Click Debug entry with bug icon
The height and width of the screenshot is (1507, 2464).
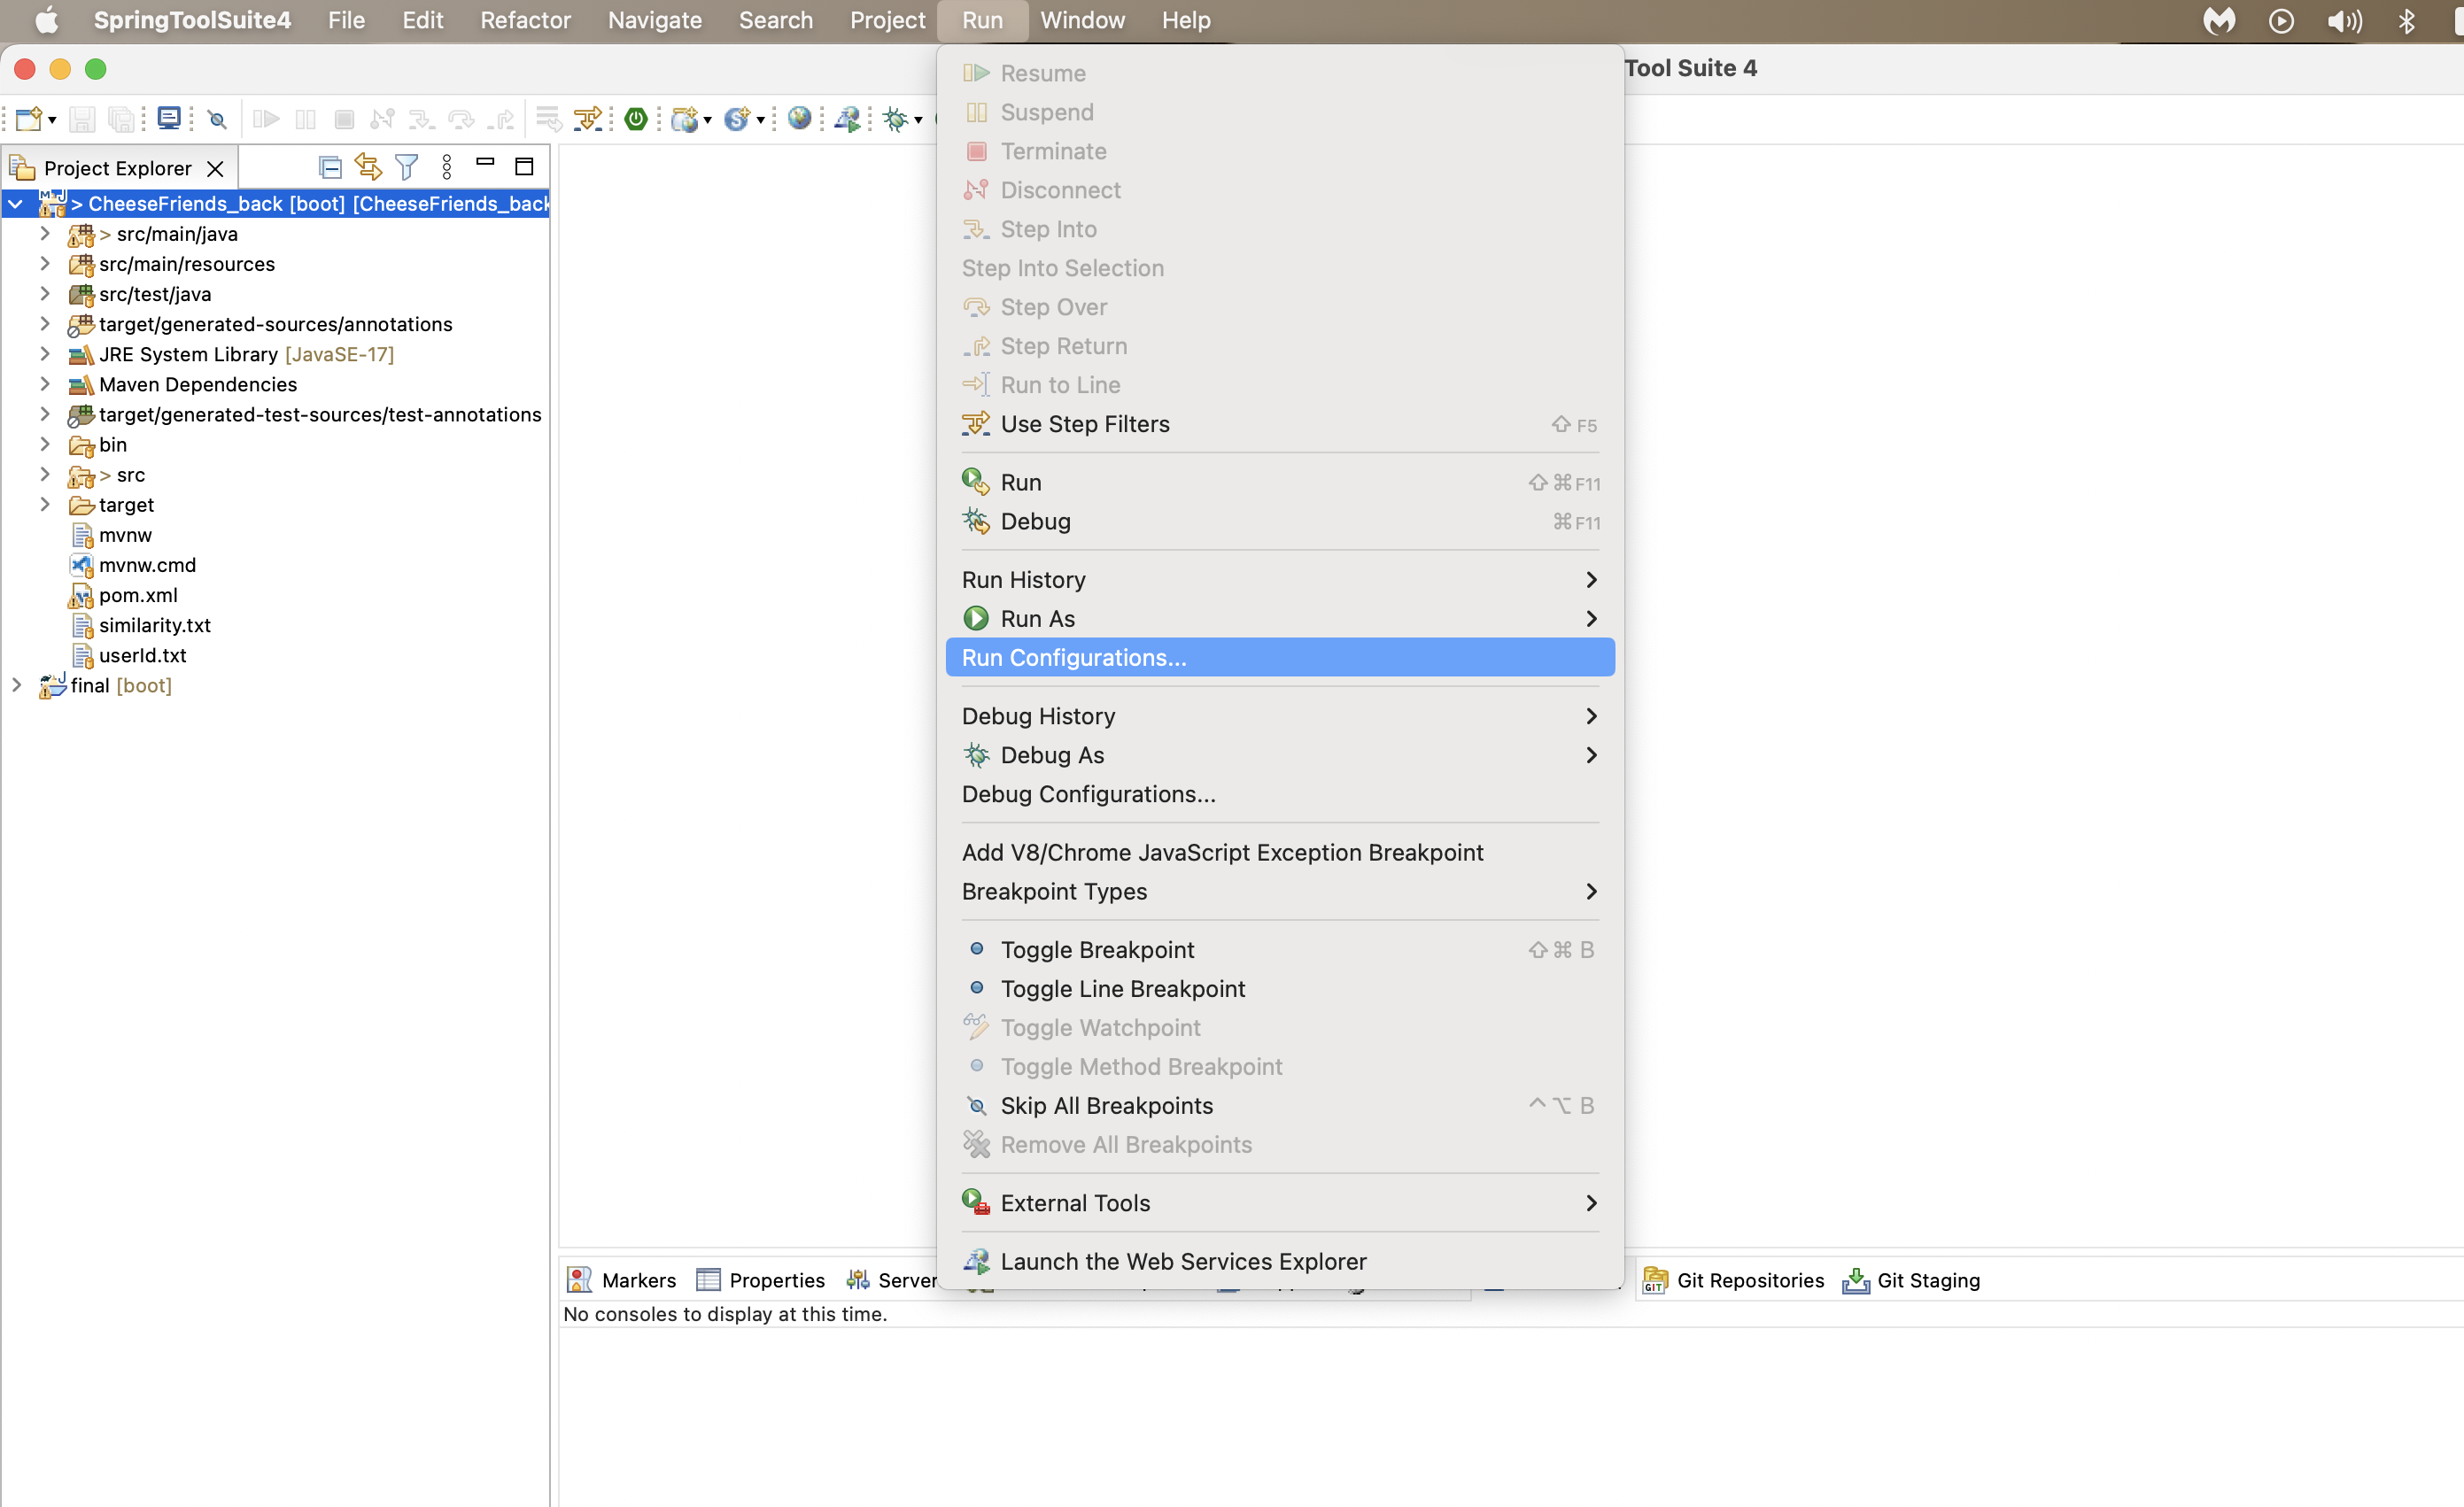(x=1280, y=521)
